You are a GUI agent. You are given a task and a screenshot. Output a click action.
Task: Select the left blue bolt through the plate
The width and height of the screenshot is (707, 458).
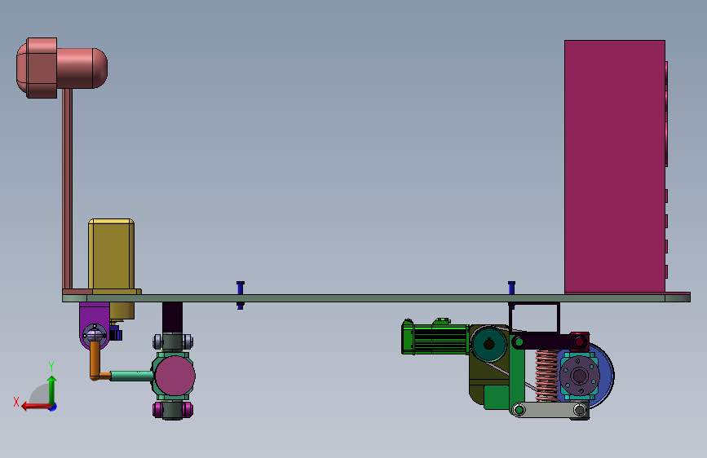coord(241,295)
